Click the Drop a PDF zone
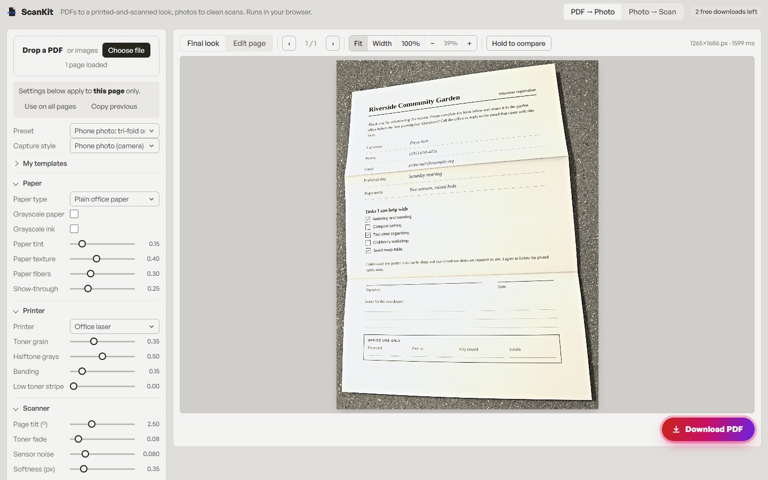The width and height of the screenshot is (768, 480). click(x=86, y=56)
